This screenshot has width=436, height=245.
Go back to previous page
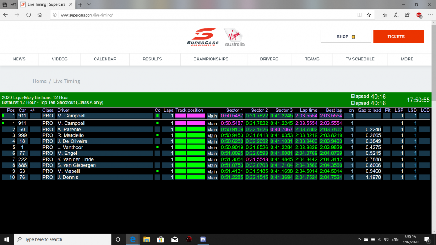tap(6, 15)
